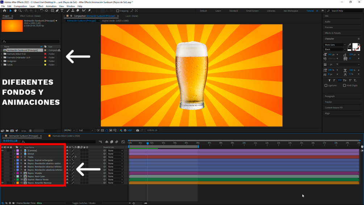Toggle Faux Bold in Character panel
Screen dimensions: 364x205
[x=329, y=81]
